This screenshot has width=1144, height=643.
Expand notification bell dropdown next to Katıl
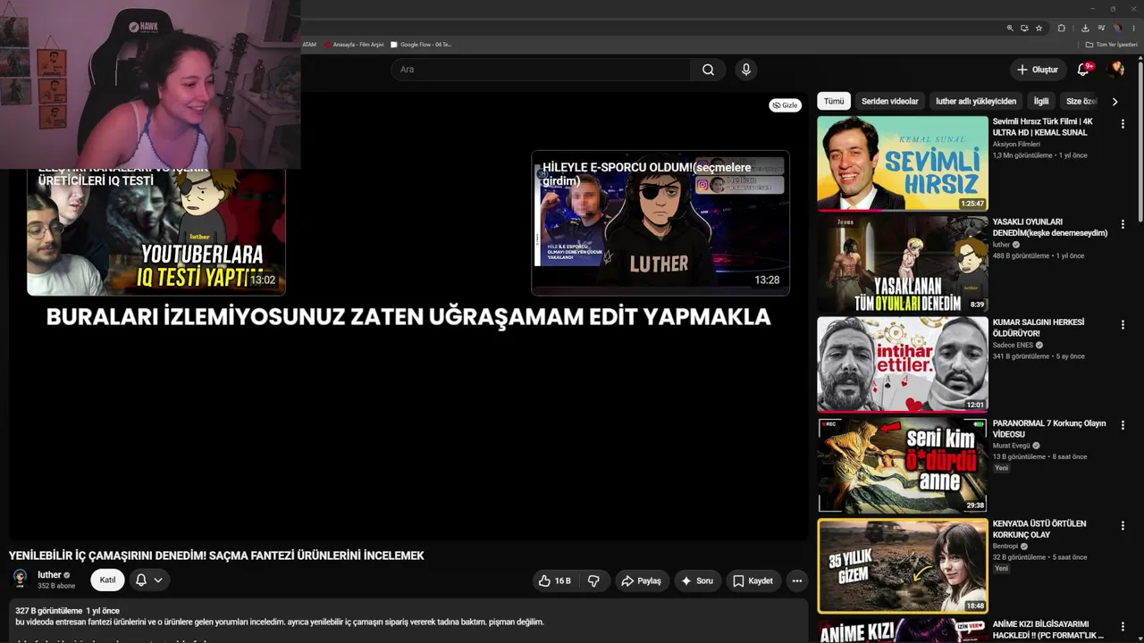click(x=149, y=580)
